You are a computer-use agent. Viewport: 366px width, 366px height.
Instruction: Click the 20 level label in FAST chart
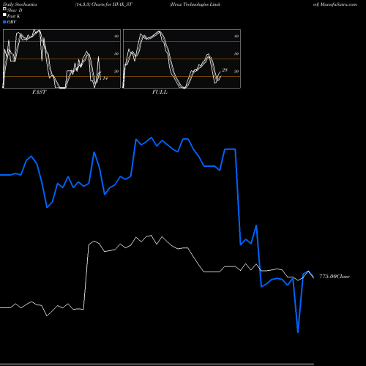(116, 71)
